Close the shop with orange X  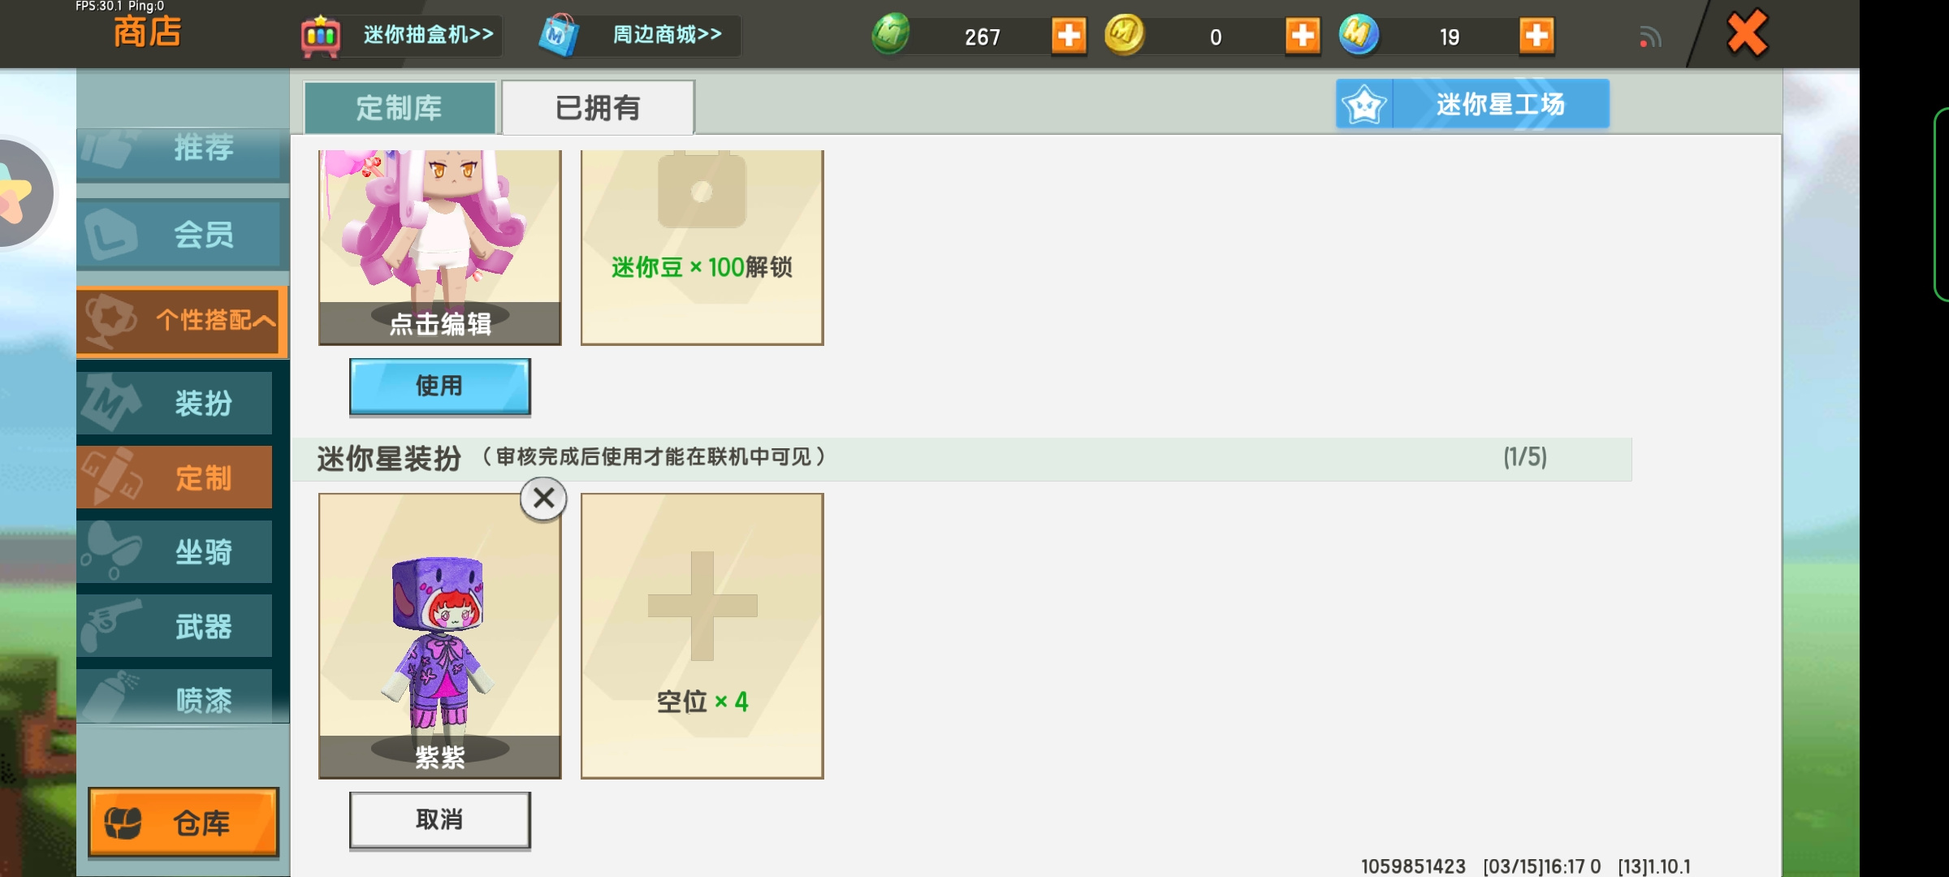[1748, 33]
